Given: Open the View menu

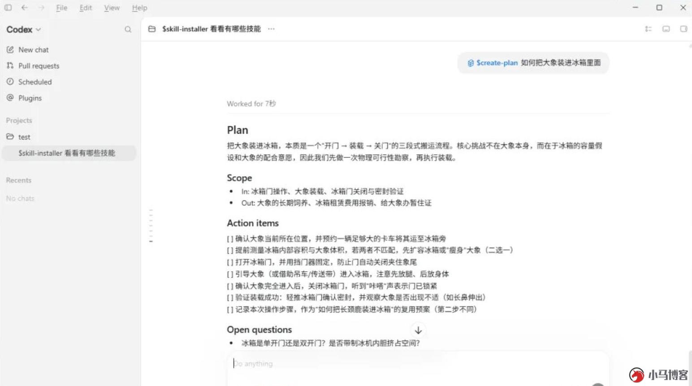Looking at the screenshot, I should [112, 8].
